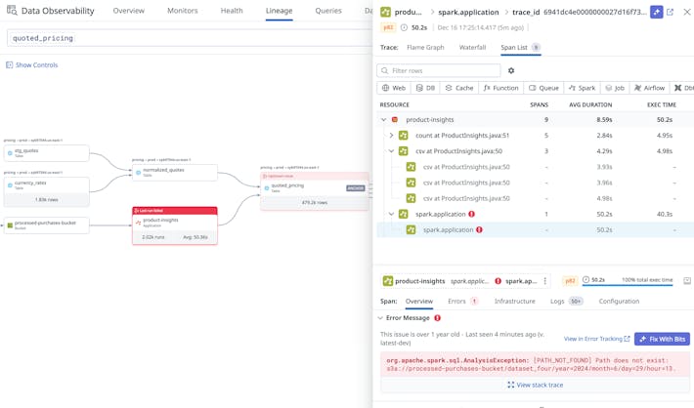Click the Fix With Bits button
Viewport: 694px width, 408px height.
point(662,339)
